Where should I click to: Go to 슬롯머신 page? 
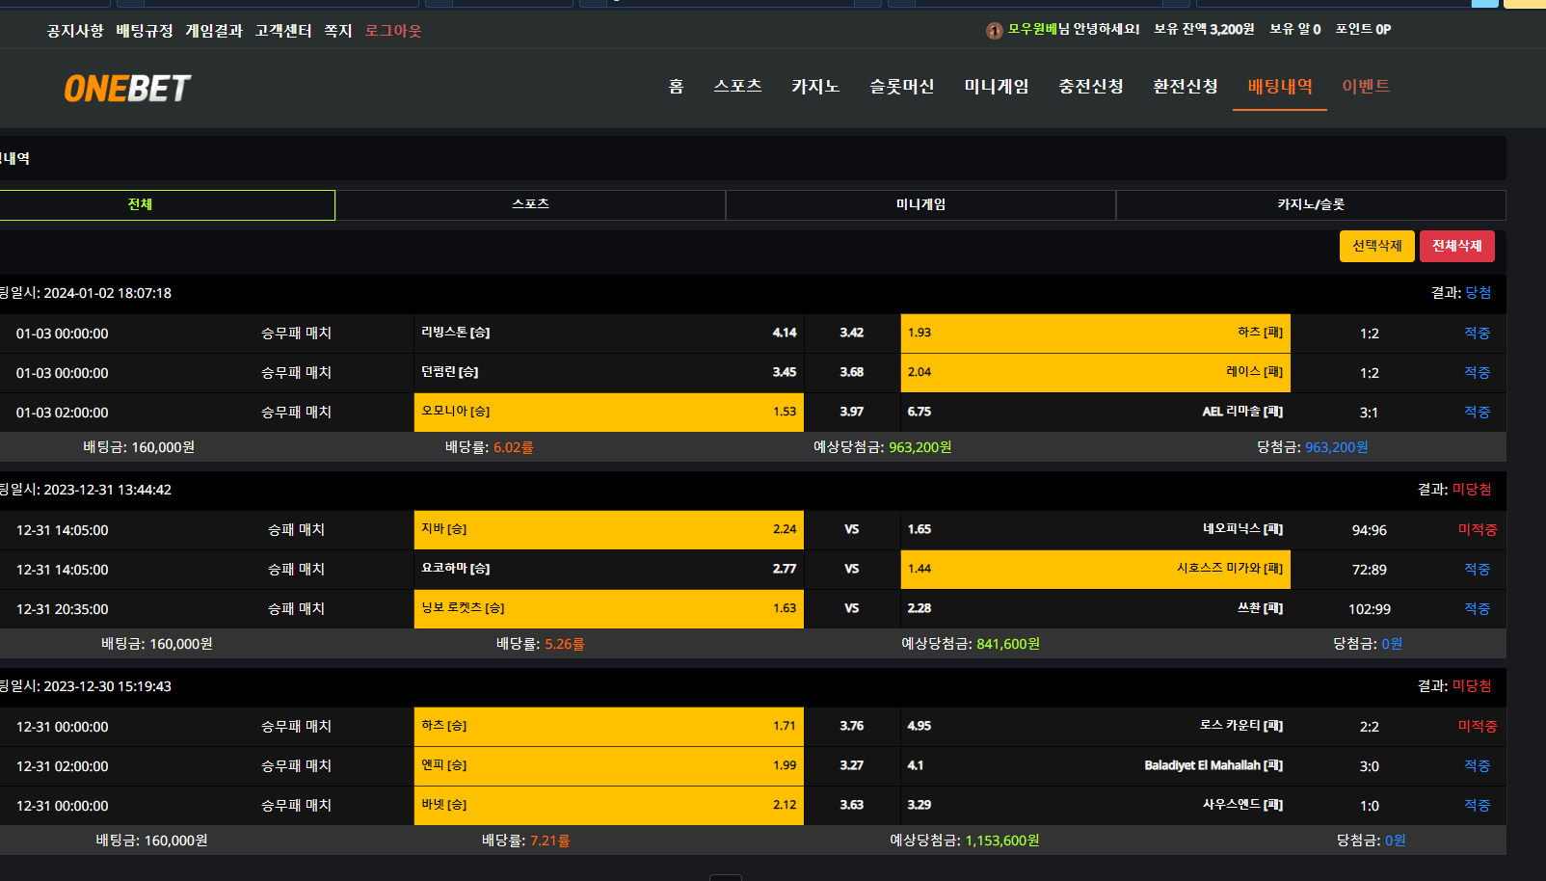901,87
